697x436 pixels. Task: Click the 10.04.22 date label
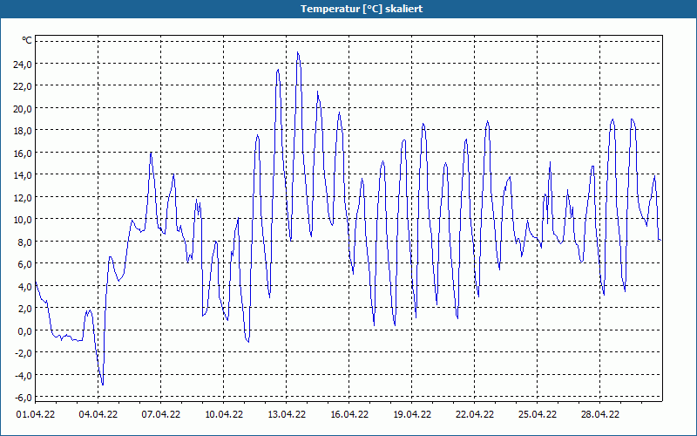point(224,414)
